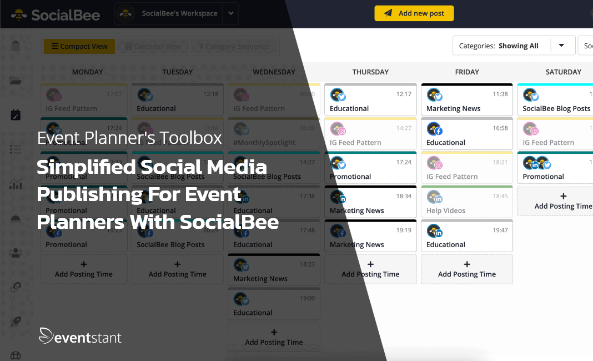This screenshot has height=361, width=593.
Task: Open the Category Sequence tab
Action: pos(234,46)
